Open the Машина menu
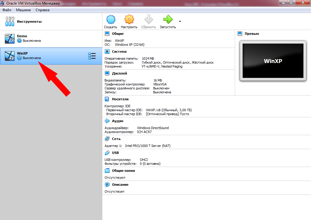The height and width of the screenshot is (220, 311). (x=23, y=10)
